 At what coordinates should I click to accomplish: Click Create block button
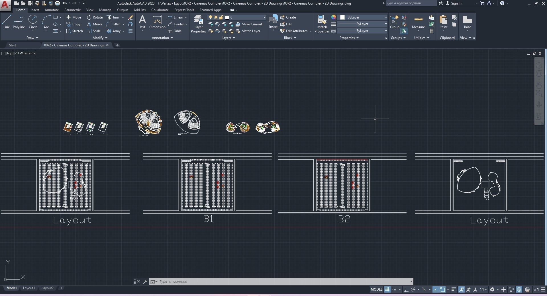288,17
